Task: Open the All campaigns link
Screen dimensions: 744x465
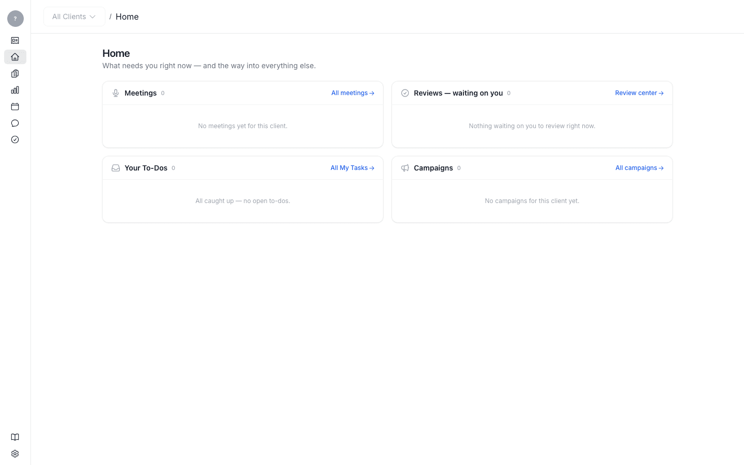Action: pyautogui.click(x=640, y=168)
